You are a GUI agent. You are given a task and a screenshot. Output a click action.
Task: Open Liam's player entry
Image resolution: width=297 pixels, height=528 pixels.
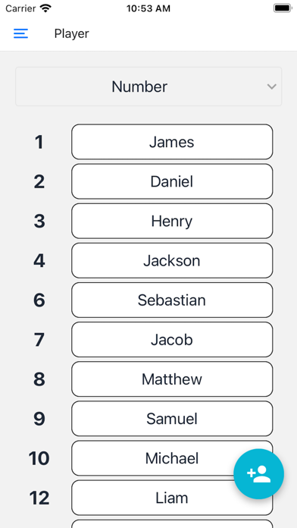tap(172, 498)
